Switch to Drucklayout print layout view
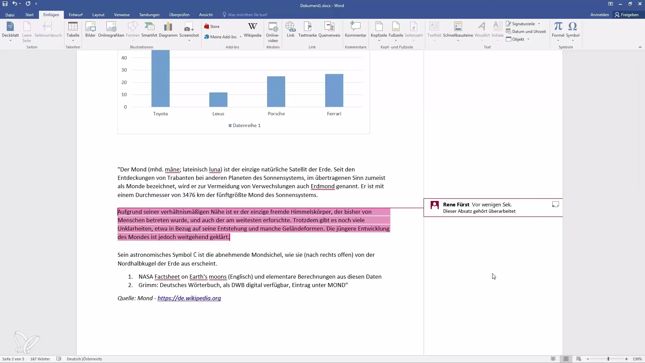The image size is (645, 363). point(566,359)
